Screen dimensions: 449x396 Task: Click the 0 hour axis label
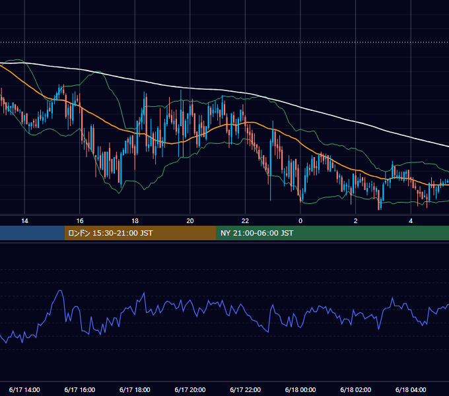coord(300,221)
